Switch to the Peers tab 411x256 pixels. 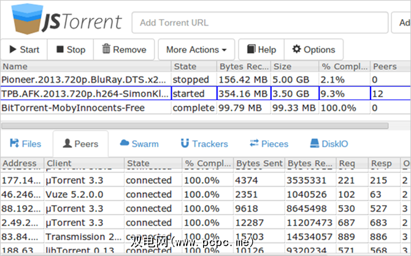click(x=80, y=144)
